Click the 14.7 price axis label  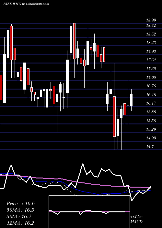(x=150, y=147)
